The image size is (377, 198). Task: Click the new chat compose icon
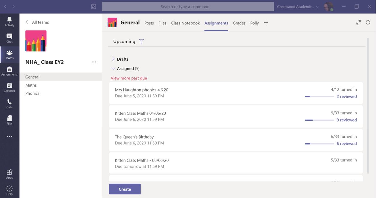tap(93, 7)
